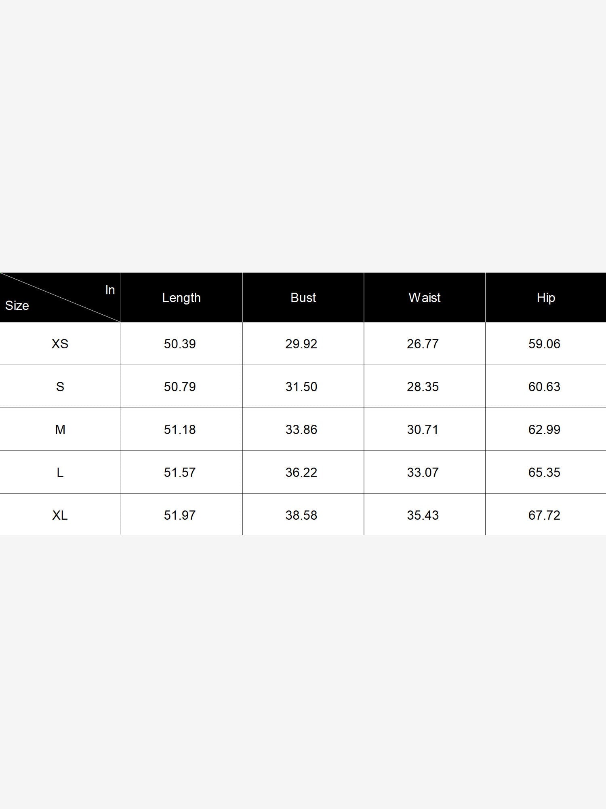Select the XL size row label
Image resolution: width=606 pixels, height=809 pixels.
point(60,515)
